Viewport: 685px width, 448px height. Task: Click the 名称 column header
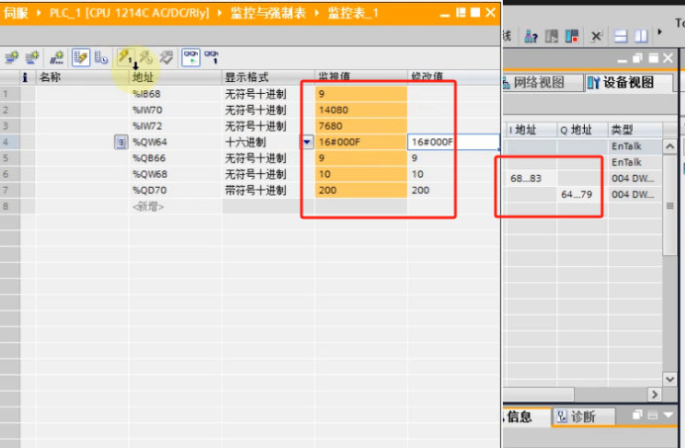(82, 77)
